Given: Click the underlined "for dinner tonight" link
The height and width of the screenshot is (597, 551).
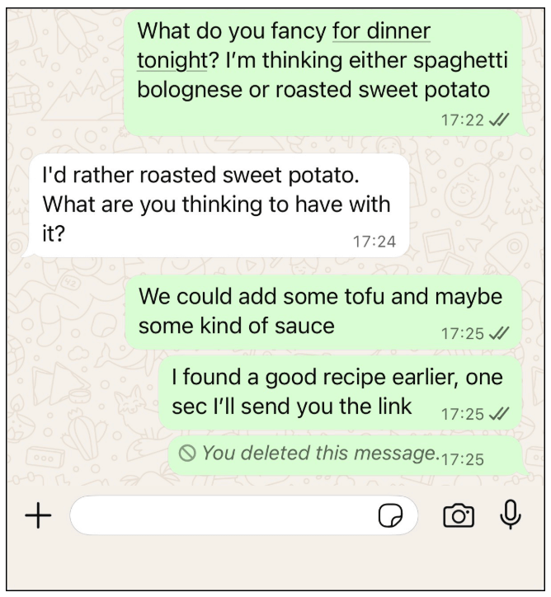Looking at the screenshot, I should point(380,32).
